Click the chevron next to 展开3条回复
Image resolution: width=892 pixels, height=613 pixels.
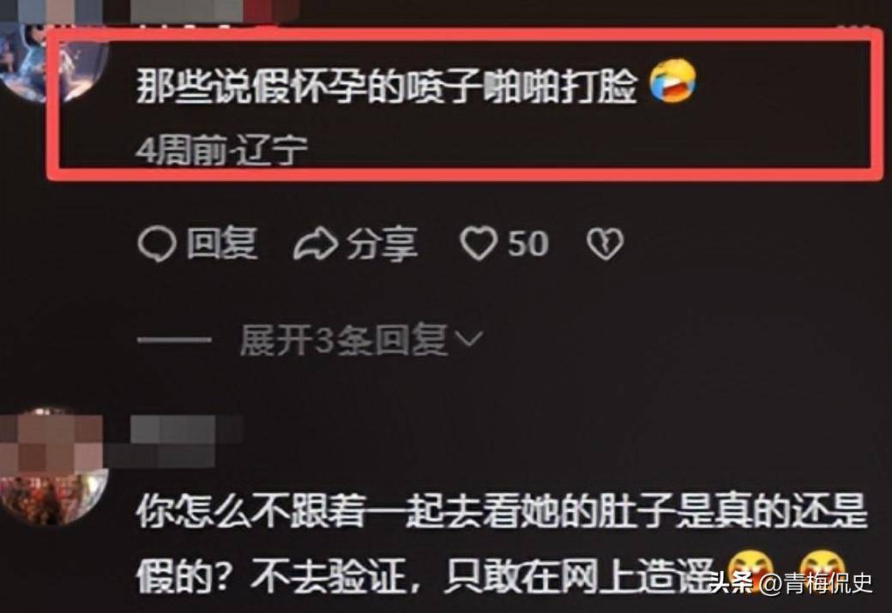click(x=470, y=340)
